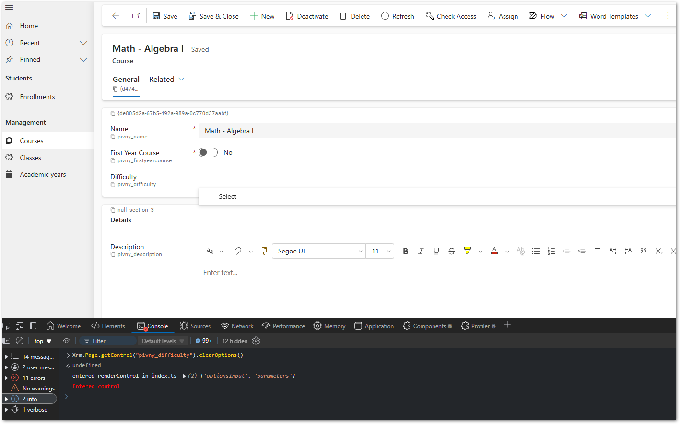680x424 pixels.
Task: Delete the record
Action: click(x=355, y=16)
